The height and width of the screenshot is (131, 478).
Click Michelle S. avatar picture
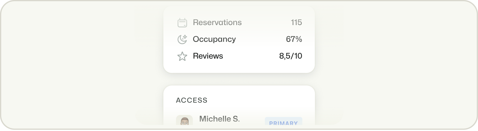click(184, 120)
